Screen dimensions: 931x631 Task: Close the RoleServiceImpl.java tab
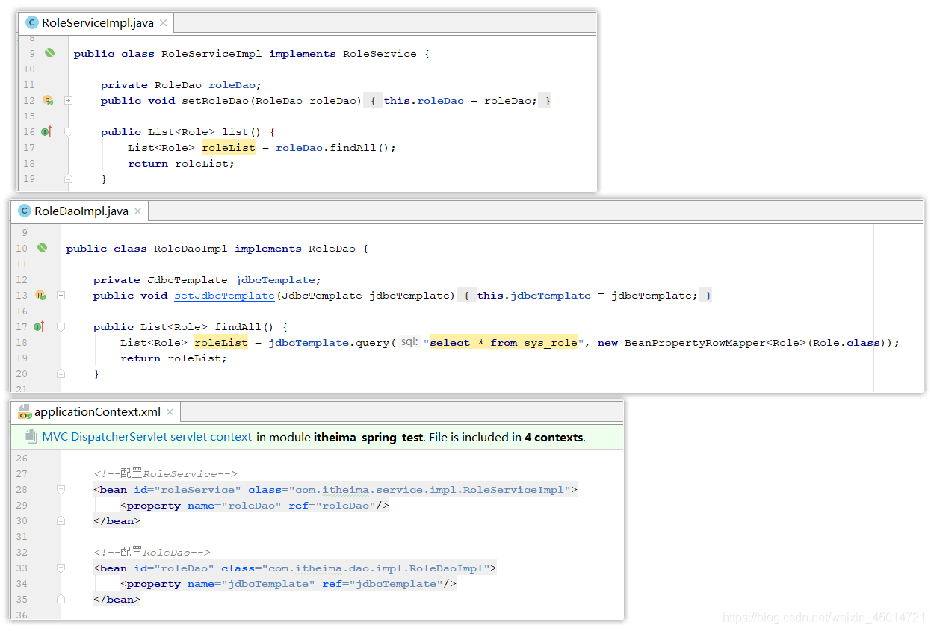(163, 23)
